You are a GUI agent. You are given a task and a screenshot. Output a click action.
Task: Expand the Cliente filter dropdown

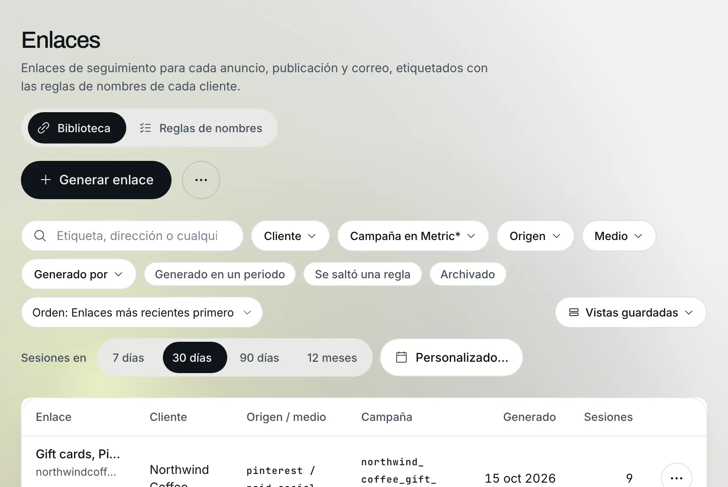tap(290, 236)
